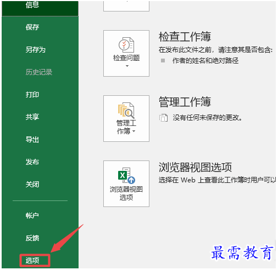Click the 检查工作簿 heading
Image resolution: width=278 pixels, height=270 pixels.
pos(185,37)
